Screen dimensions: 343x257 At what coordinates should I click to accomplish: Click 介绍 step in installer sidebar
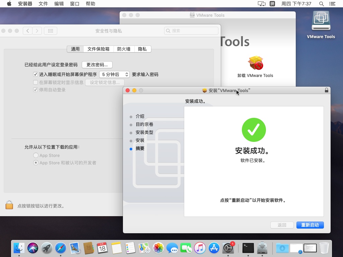click(140, 116)
